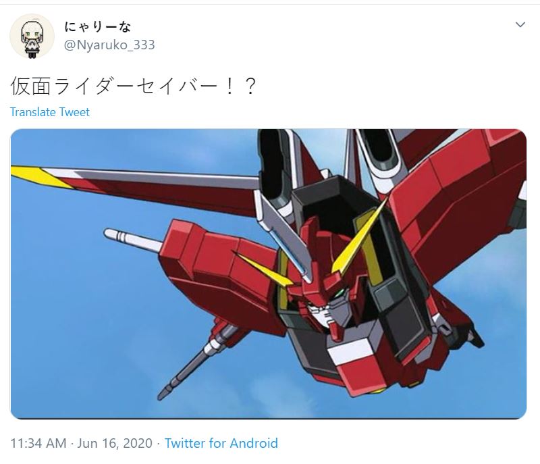Click the mecha's green eye in the image

(x=340, y=293)
